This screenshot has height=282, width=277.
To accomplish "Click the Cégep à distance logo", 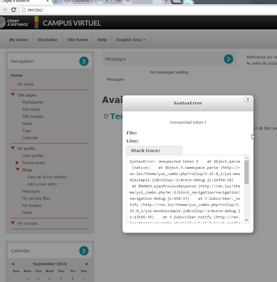I will (14, 23).
